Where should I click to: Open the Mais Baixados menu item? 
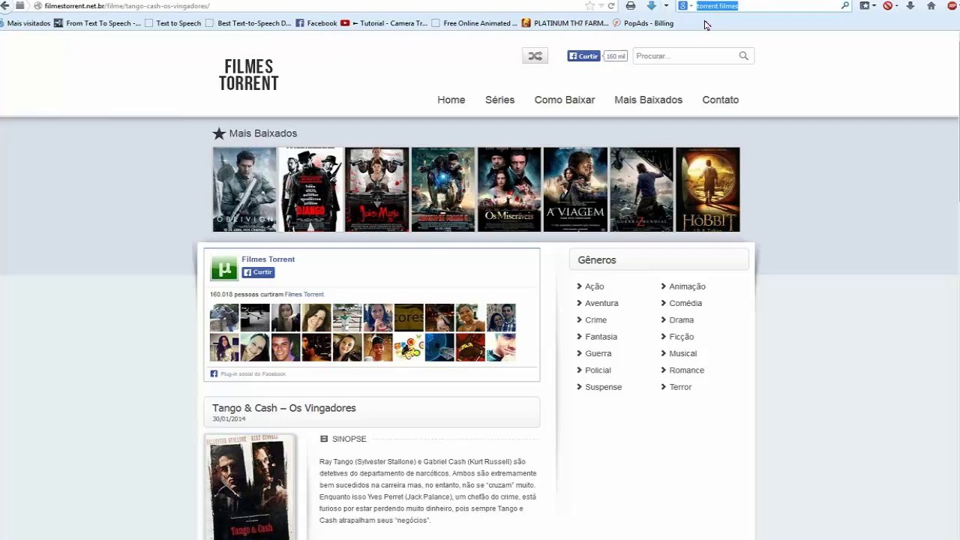[x=649, y=100]
